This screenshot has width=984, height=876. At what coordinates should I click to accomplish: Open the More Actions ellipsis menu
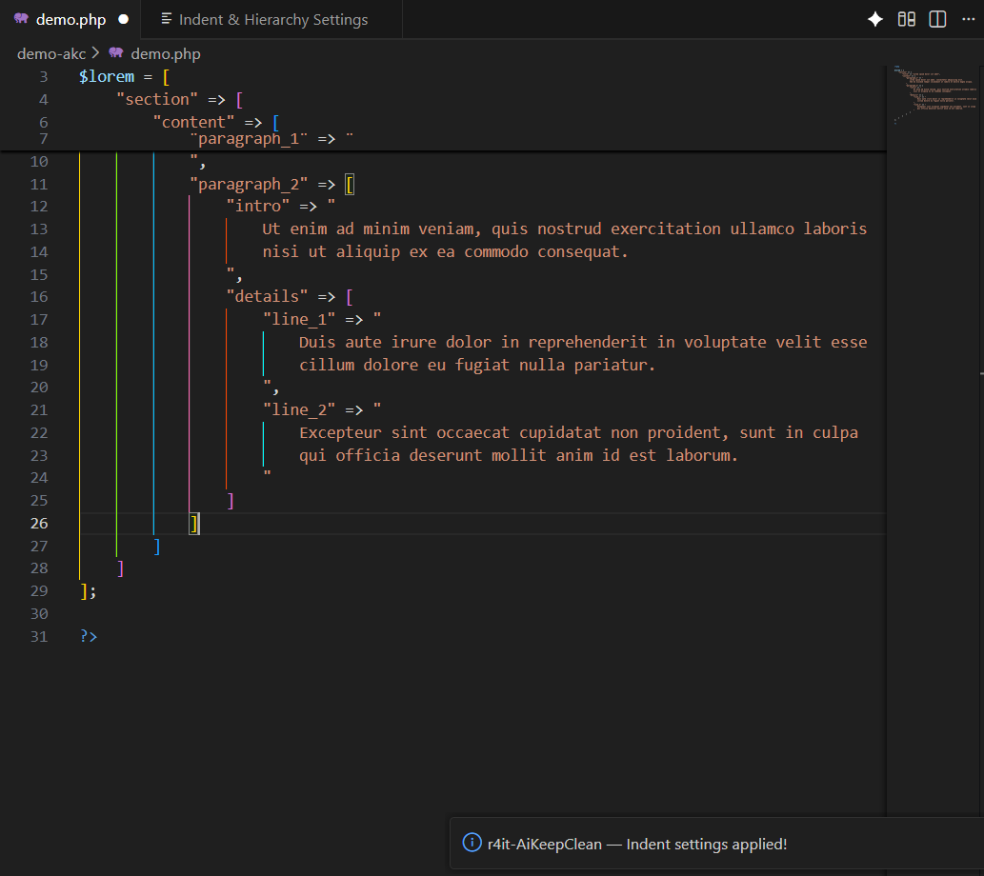pyautogui.click(x=968, y=19)
